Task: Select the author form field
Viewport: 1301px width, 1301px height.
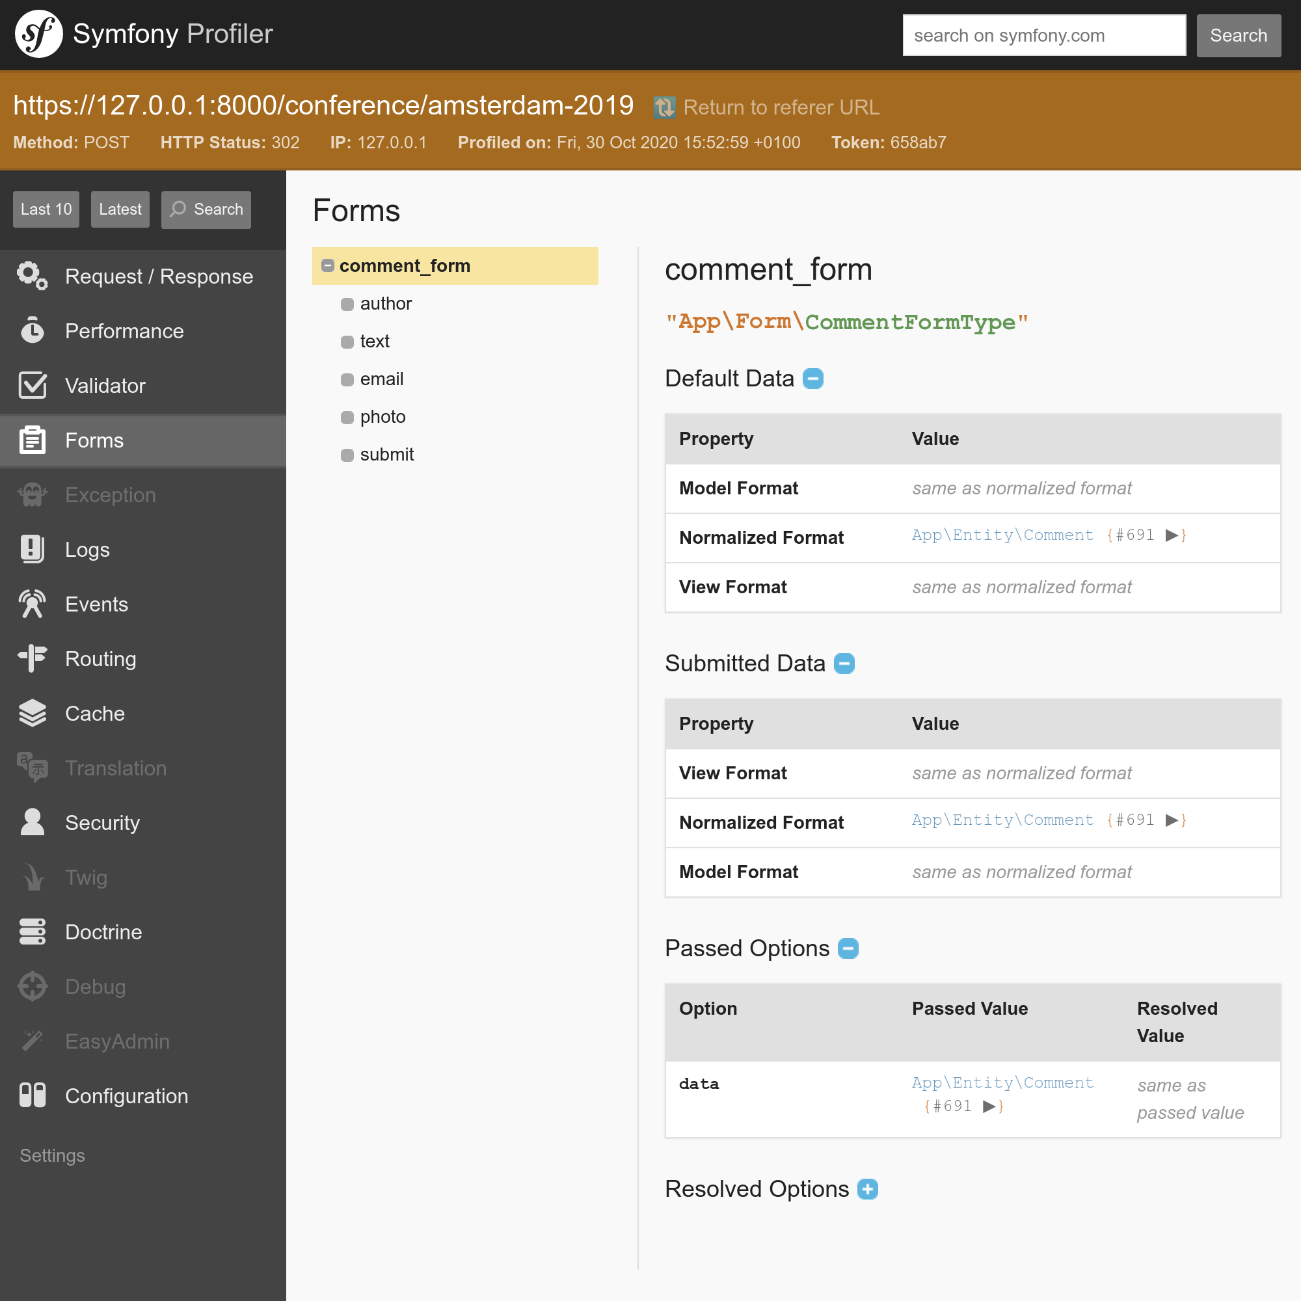Action: tap(386, 303)
